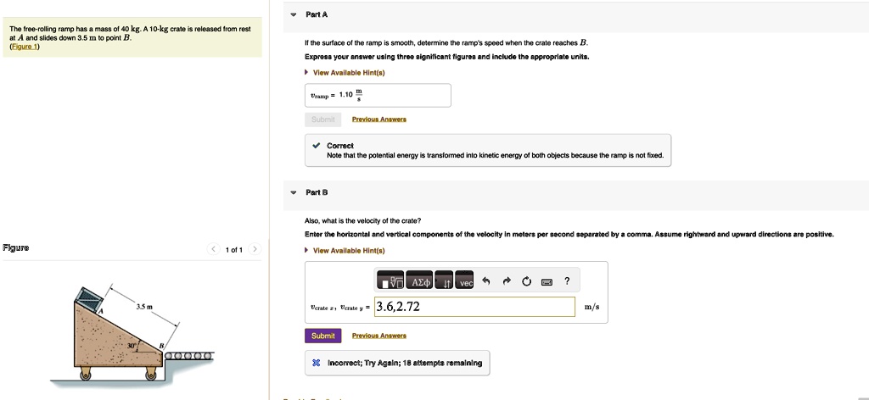Go to next figure arrow
Image resolution: width=869 pixels, height=400 pixels.
(255, 250)
